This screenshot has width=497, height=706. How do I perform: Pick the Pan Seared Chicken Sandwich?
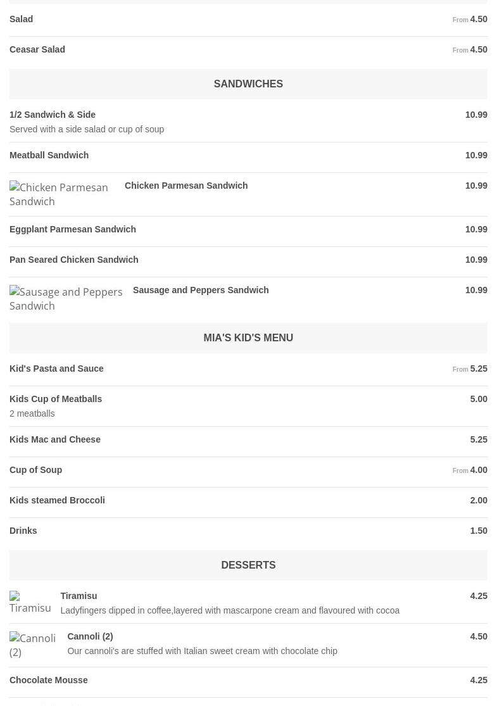74,260
